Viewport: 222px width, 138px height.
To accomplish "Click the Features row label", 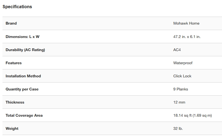I will click(14, 63).
